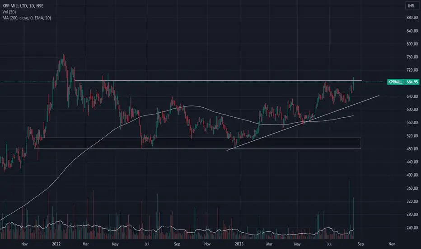This screenshot has height=249, width=421.
Task: Click the Nov label at the chart's left end
Action: click(x=24, y=244)
